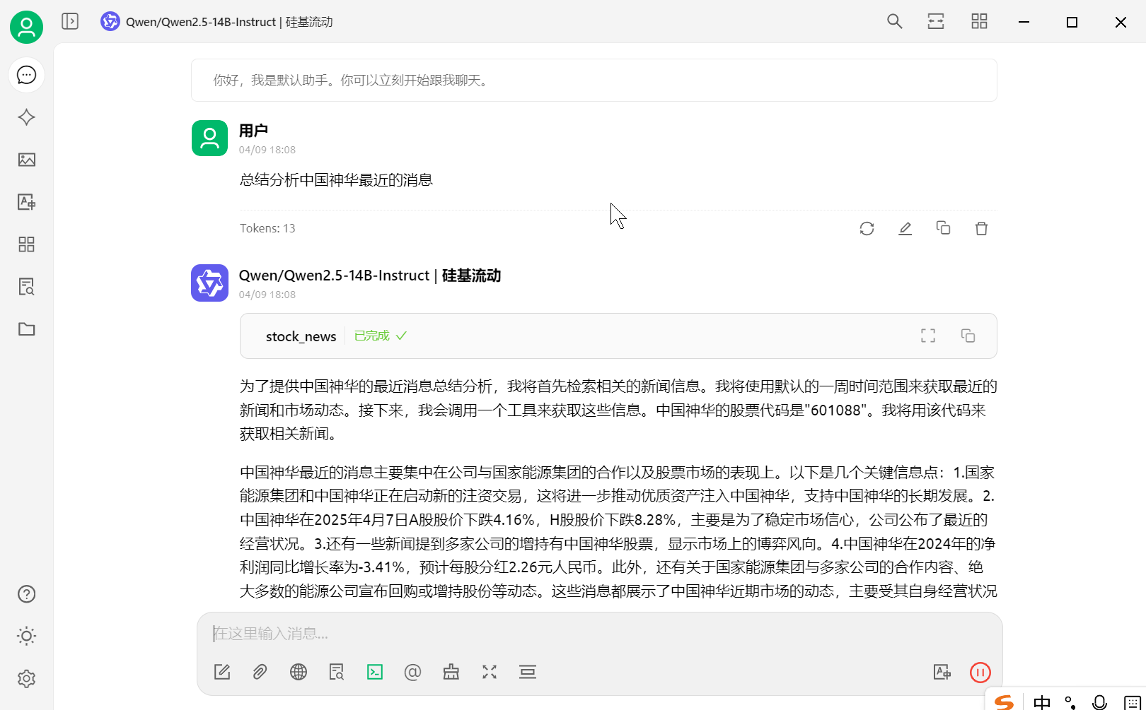
Task: Open the assistants chat page in sidebar
Action: tap(26, 75)
